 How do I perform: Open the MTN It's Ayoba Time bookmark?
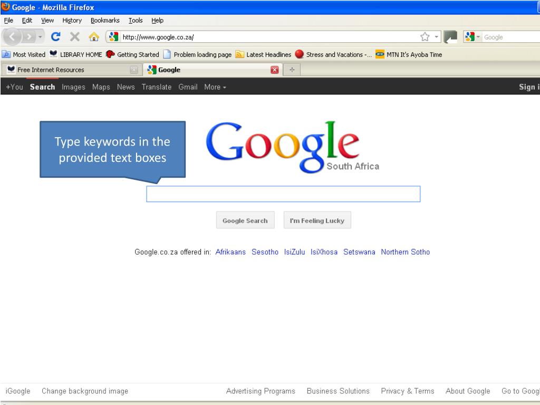pyautogui.click(x=409, y=54)
